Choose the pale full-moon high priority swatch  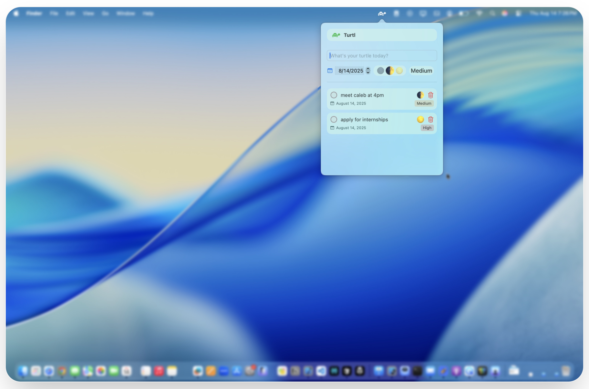[399, 71]
